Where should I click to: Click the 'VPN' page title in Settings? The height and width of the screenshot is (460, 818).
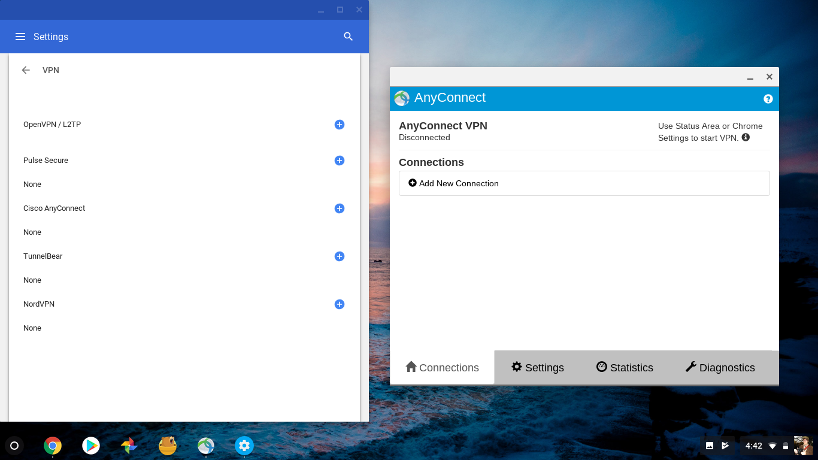point(51,70)
